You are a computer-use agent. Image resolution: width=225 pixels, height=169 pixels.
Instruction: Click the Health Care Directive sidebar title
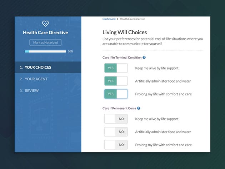pos(45,33)
